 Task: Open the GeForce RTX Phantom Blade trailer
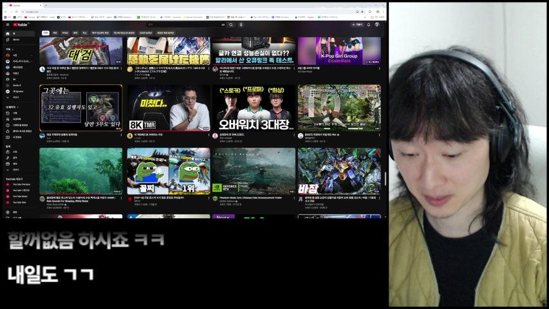pos(254,171)
